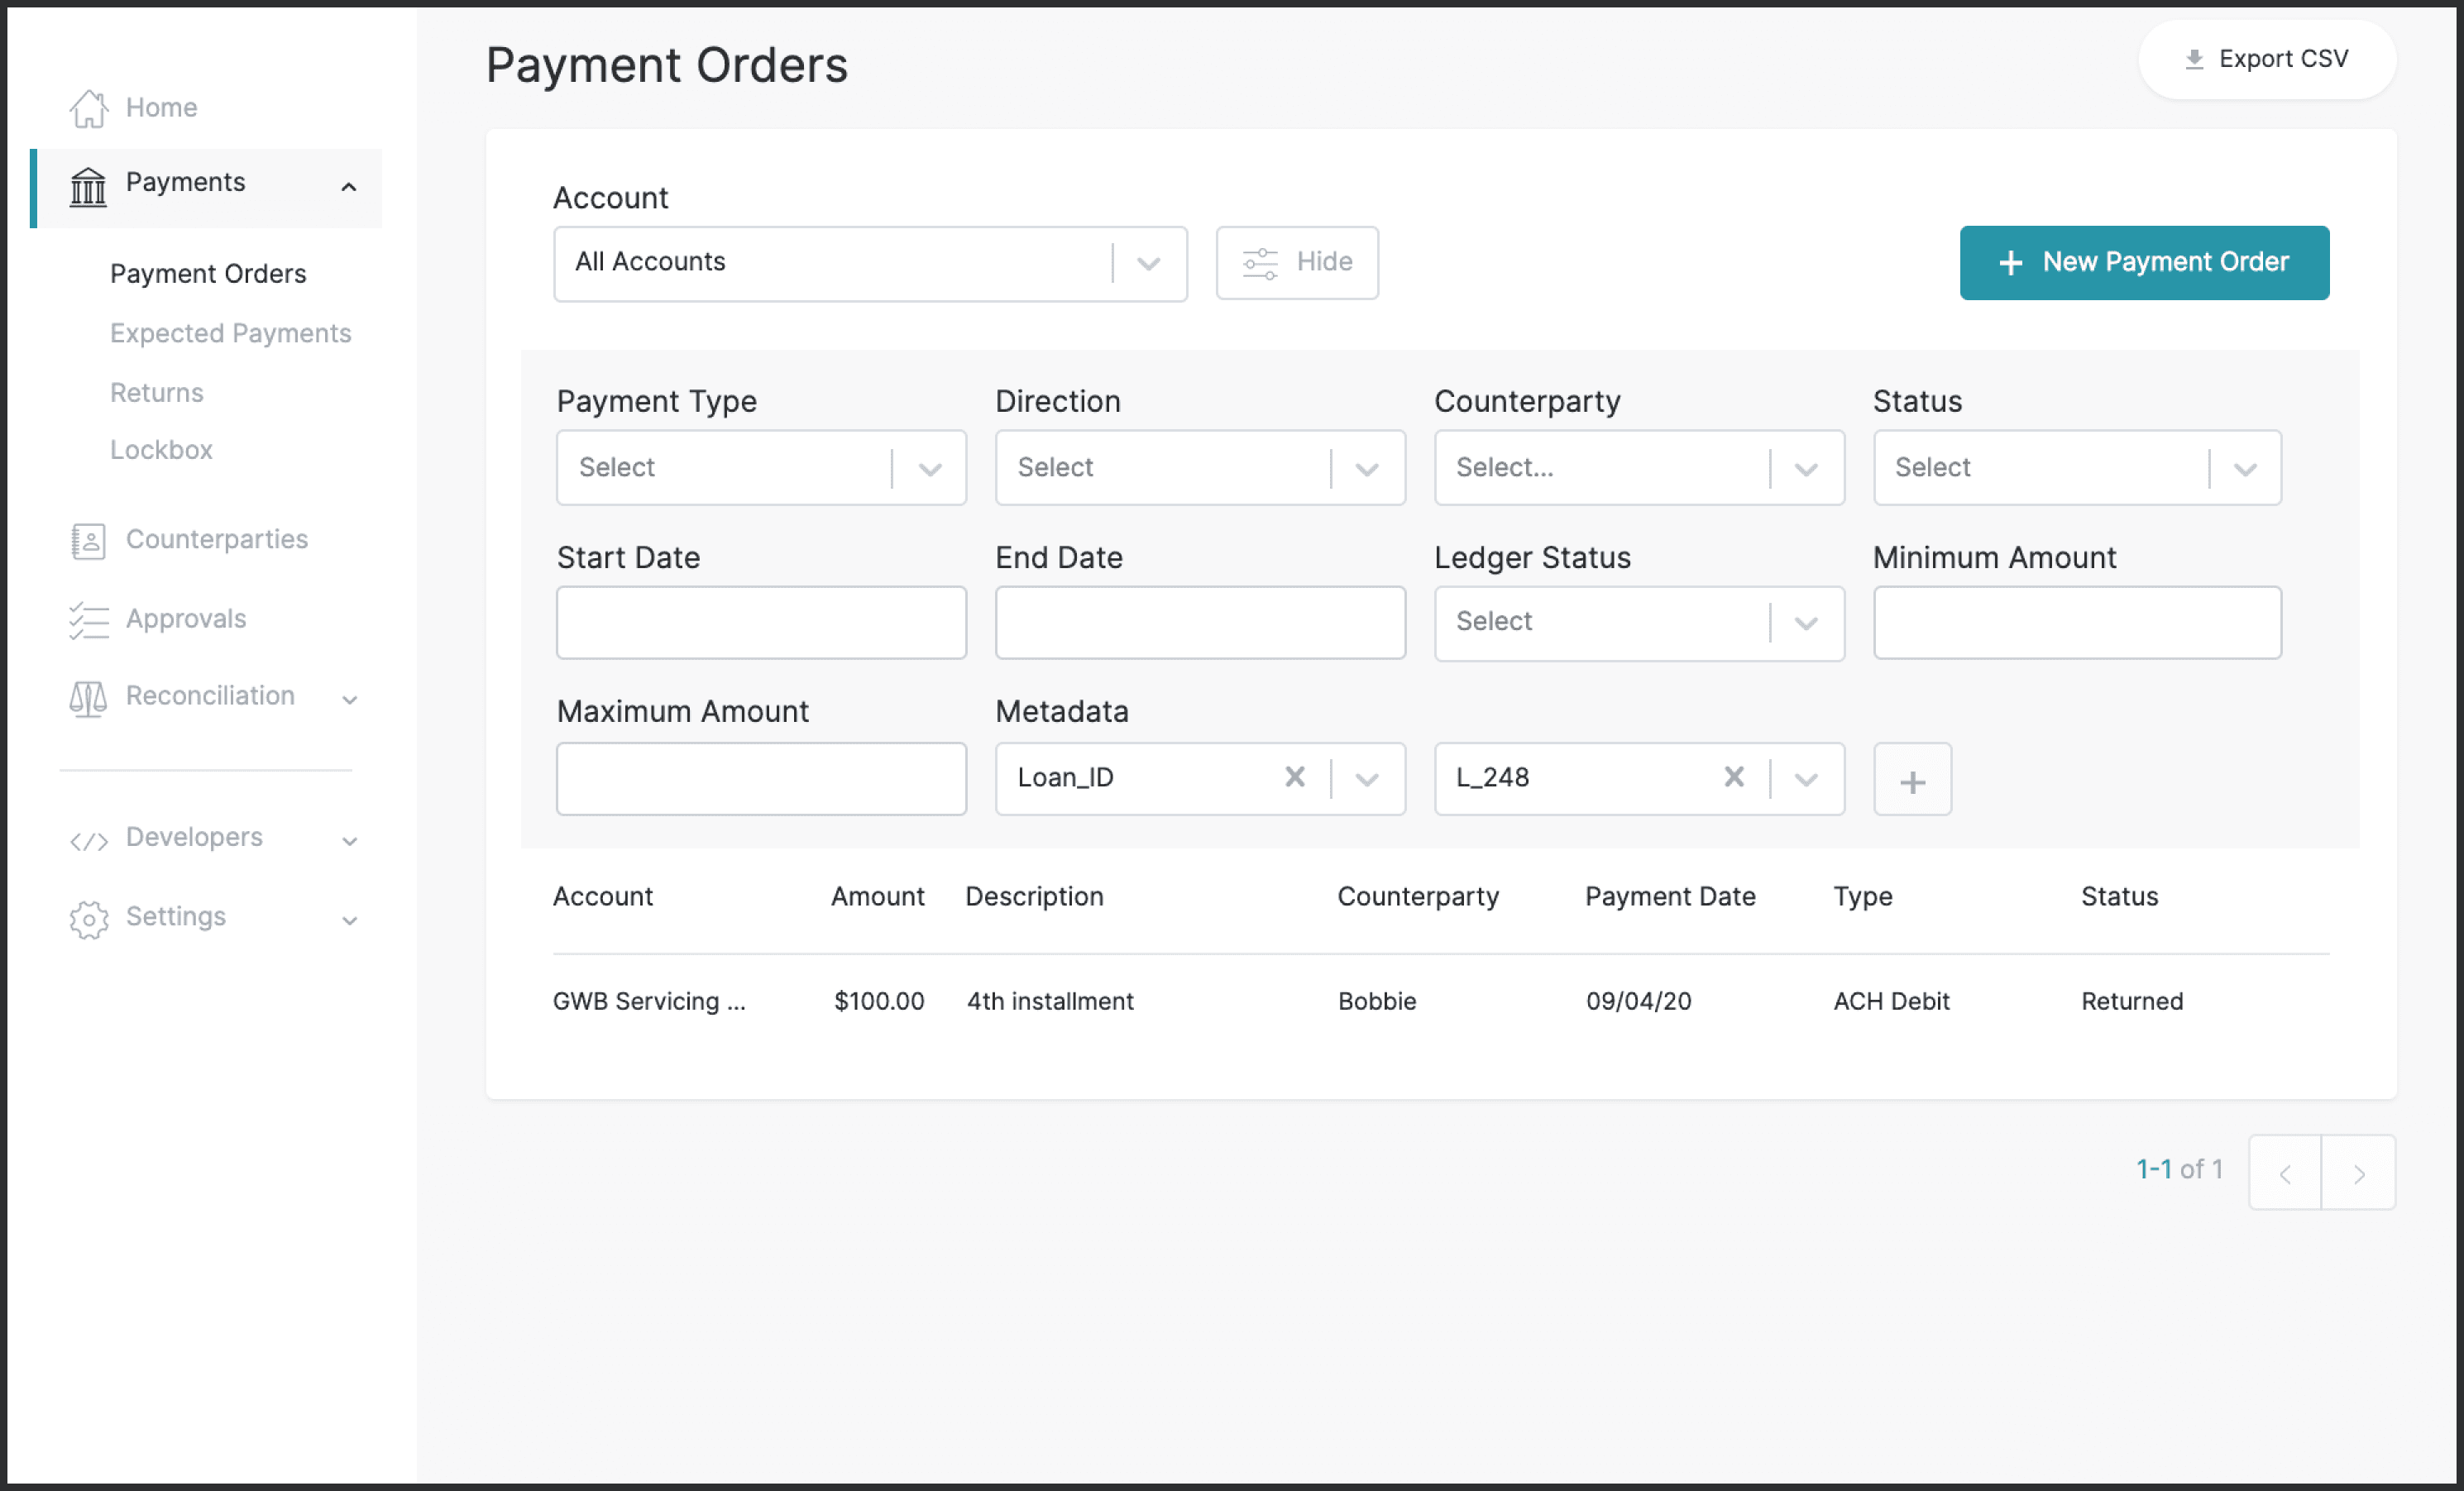Click the Developers sidebar icon
The image size is (2464, 1491).
[x=86, y=836]
